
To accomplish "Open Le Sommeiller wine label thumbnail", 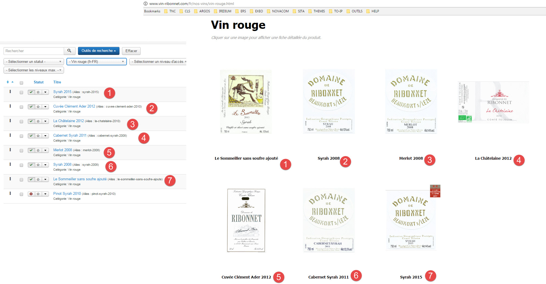I will point(246,102).
